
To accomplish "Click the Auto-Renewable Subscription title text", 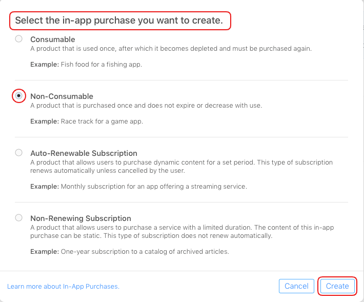I will (x=84, y=153).
